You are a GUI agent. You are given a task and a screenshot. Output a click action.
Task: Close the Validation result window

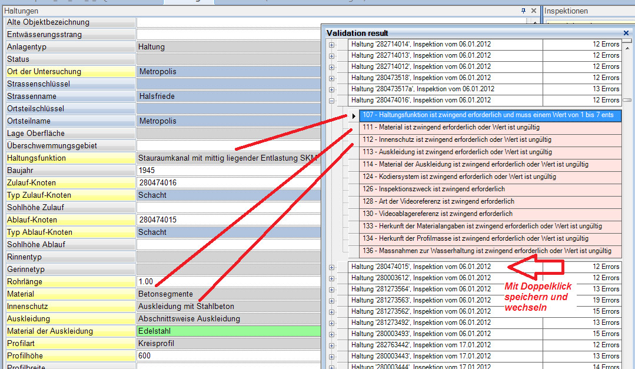[x=626, y=33]
